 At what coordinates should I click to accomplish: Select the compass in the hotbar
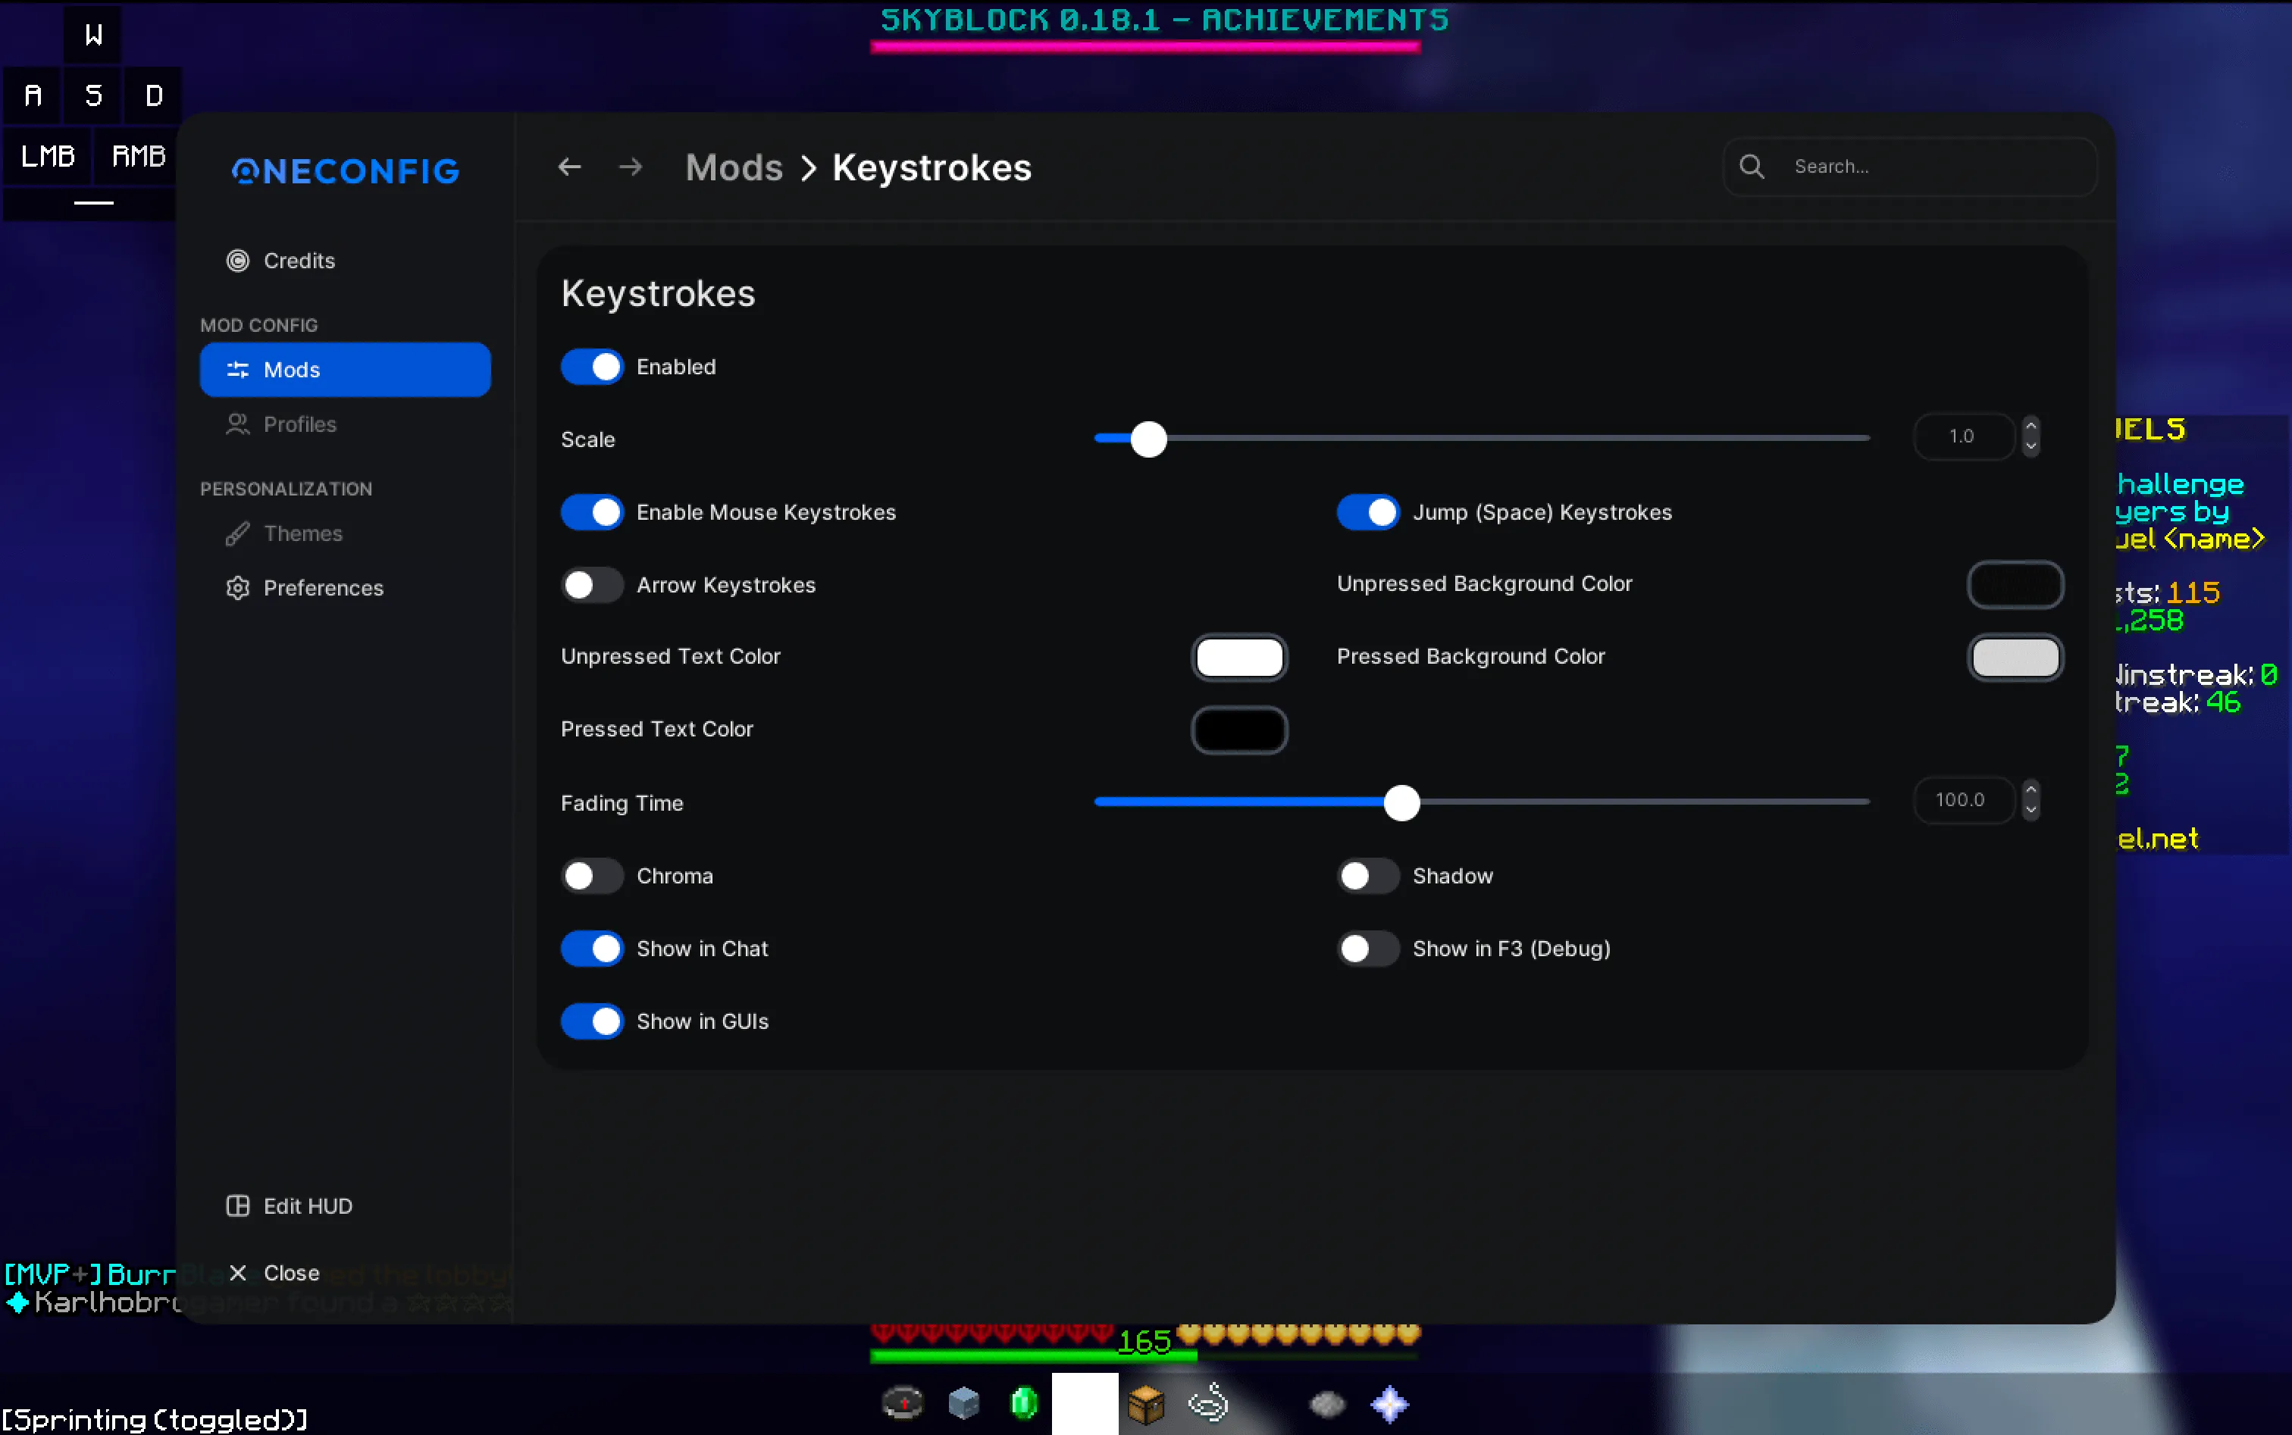point(902,1402)
